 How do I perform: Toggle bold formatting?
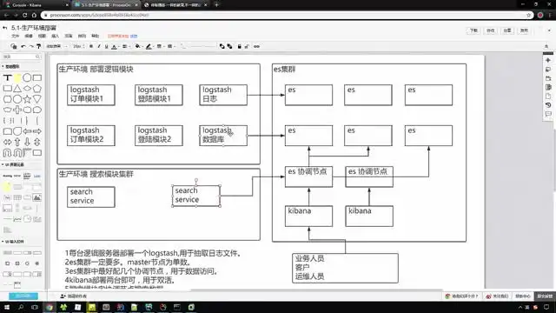coord(91,46)
